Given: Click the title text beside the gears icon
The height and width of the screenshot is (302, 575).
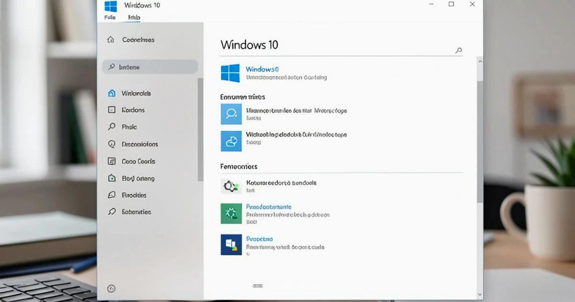Looking at the screenshot, I should click(281, 183).
